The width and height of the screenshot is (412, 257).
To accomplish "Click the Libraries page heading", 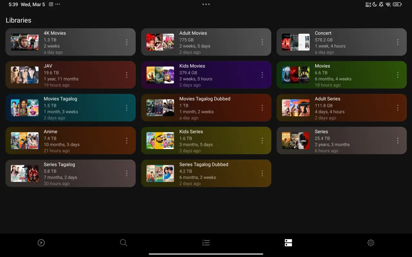I will tap(18, 20).
